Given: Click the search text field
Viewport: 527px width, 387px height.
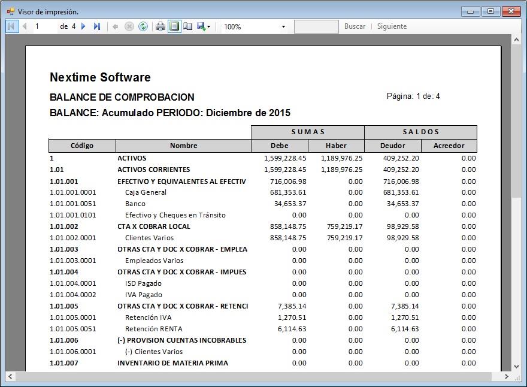Looking at the screenshot, I should tap(316, 26).
